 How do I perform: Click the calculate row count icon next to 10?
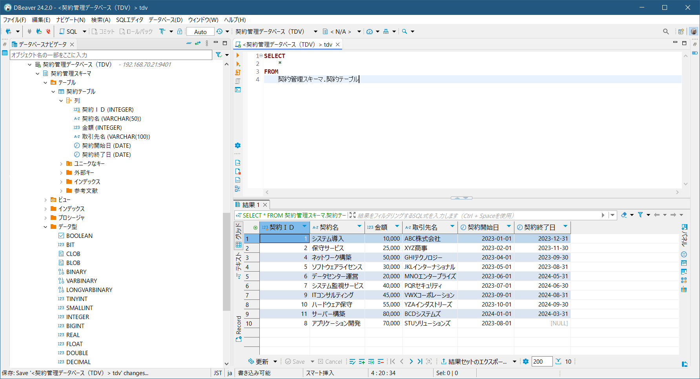pyautogui.click(x=558, y=361)
